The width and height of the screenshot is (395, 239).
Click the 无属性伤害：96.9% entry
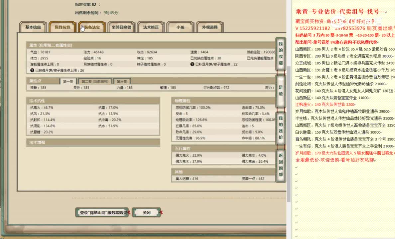(191, 138)
